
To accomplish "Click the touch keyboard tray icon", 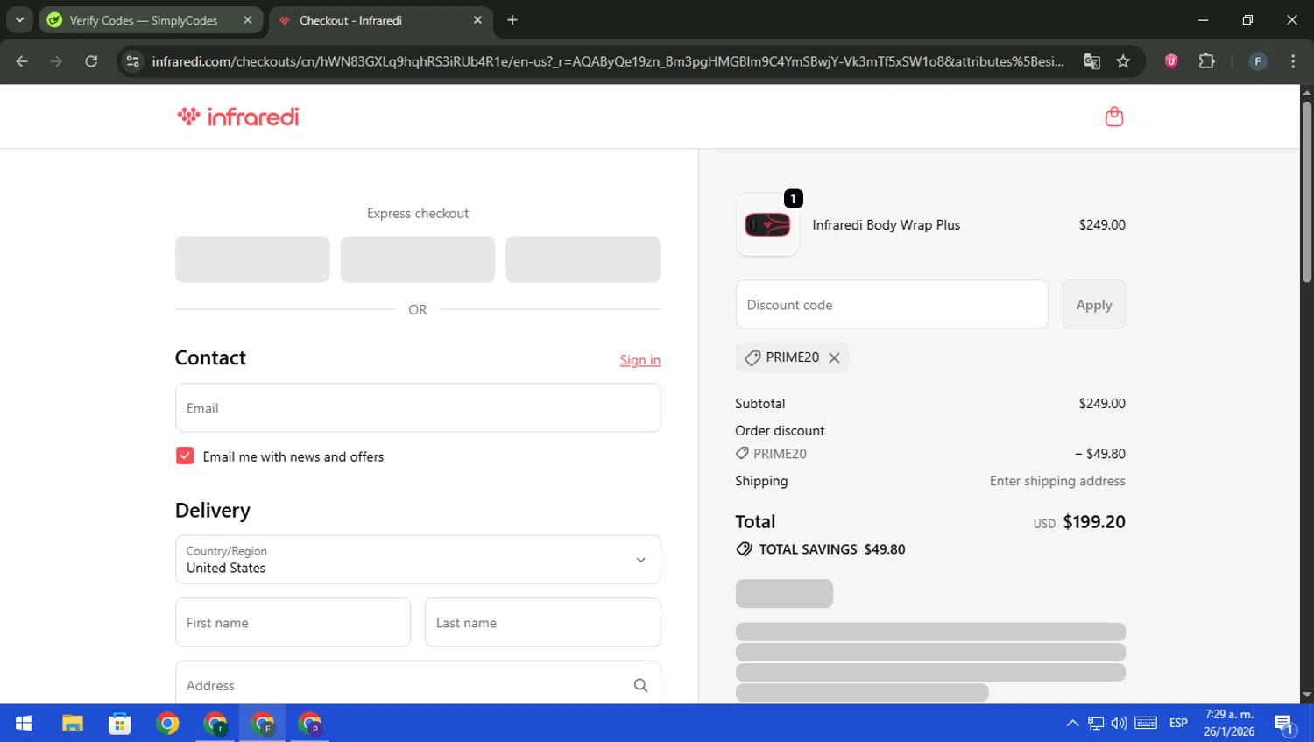I will point(1146,724).
